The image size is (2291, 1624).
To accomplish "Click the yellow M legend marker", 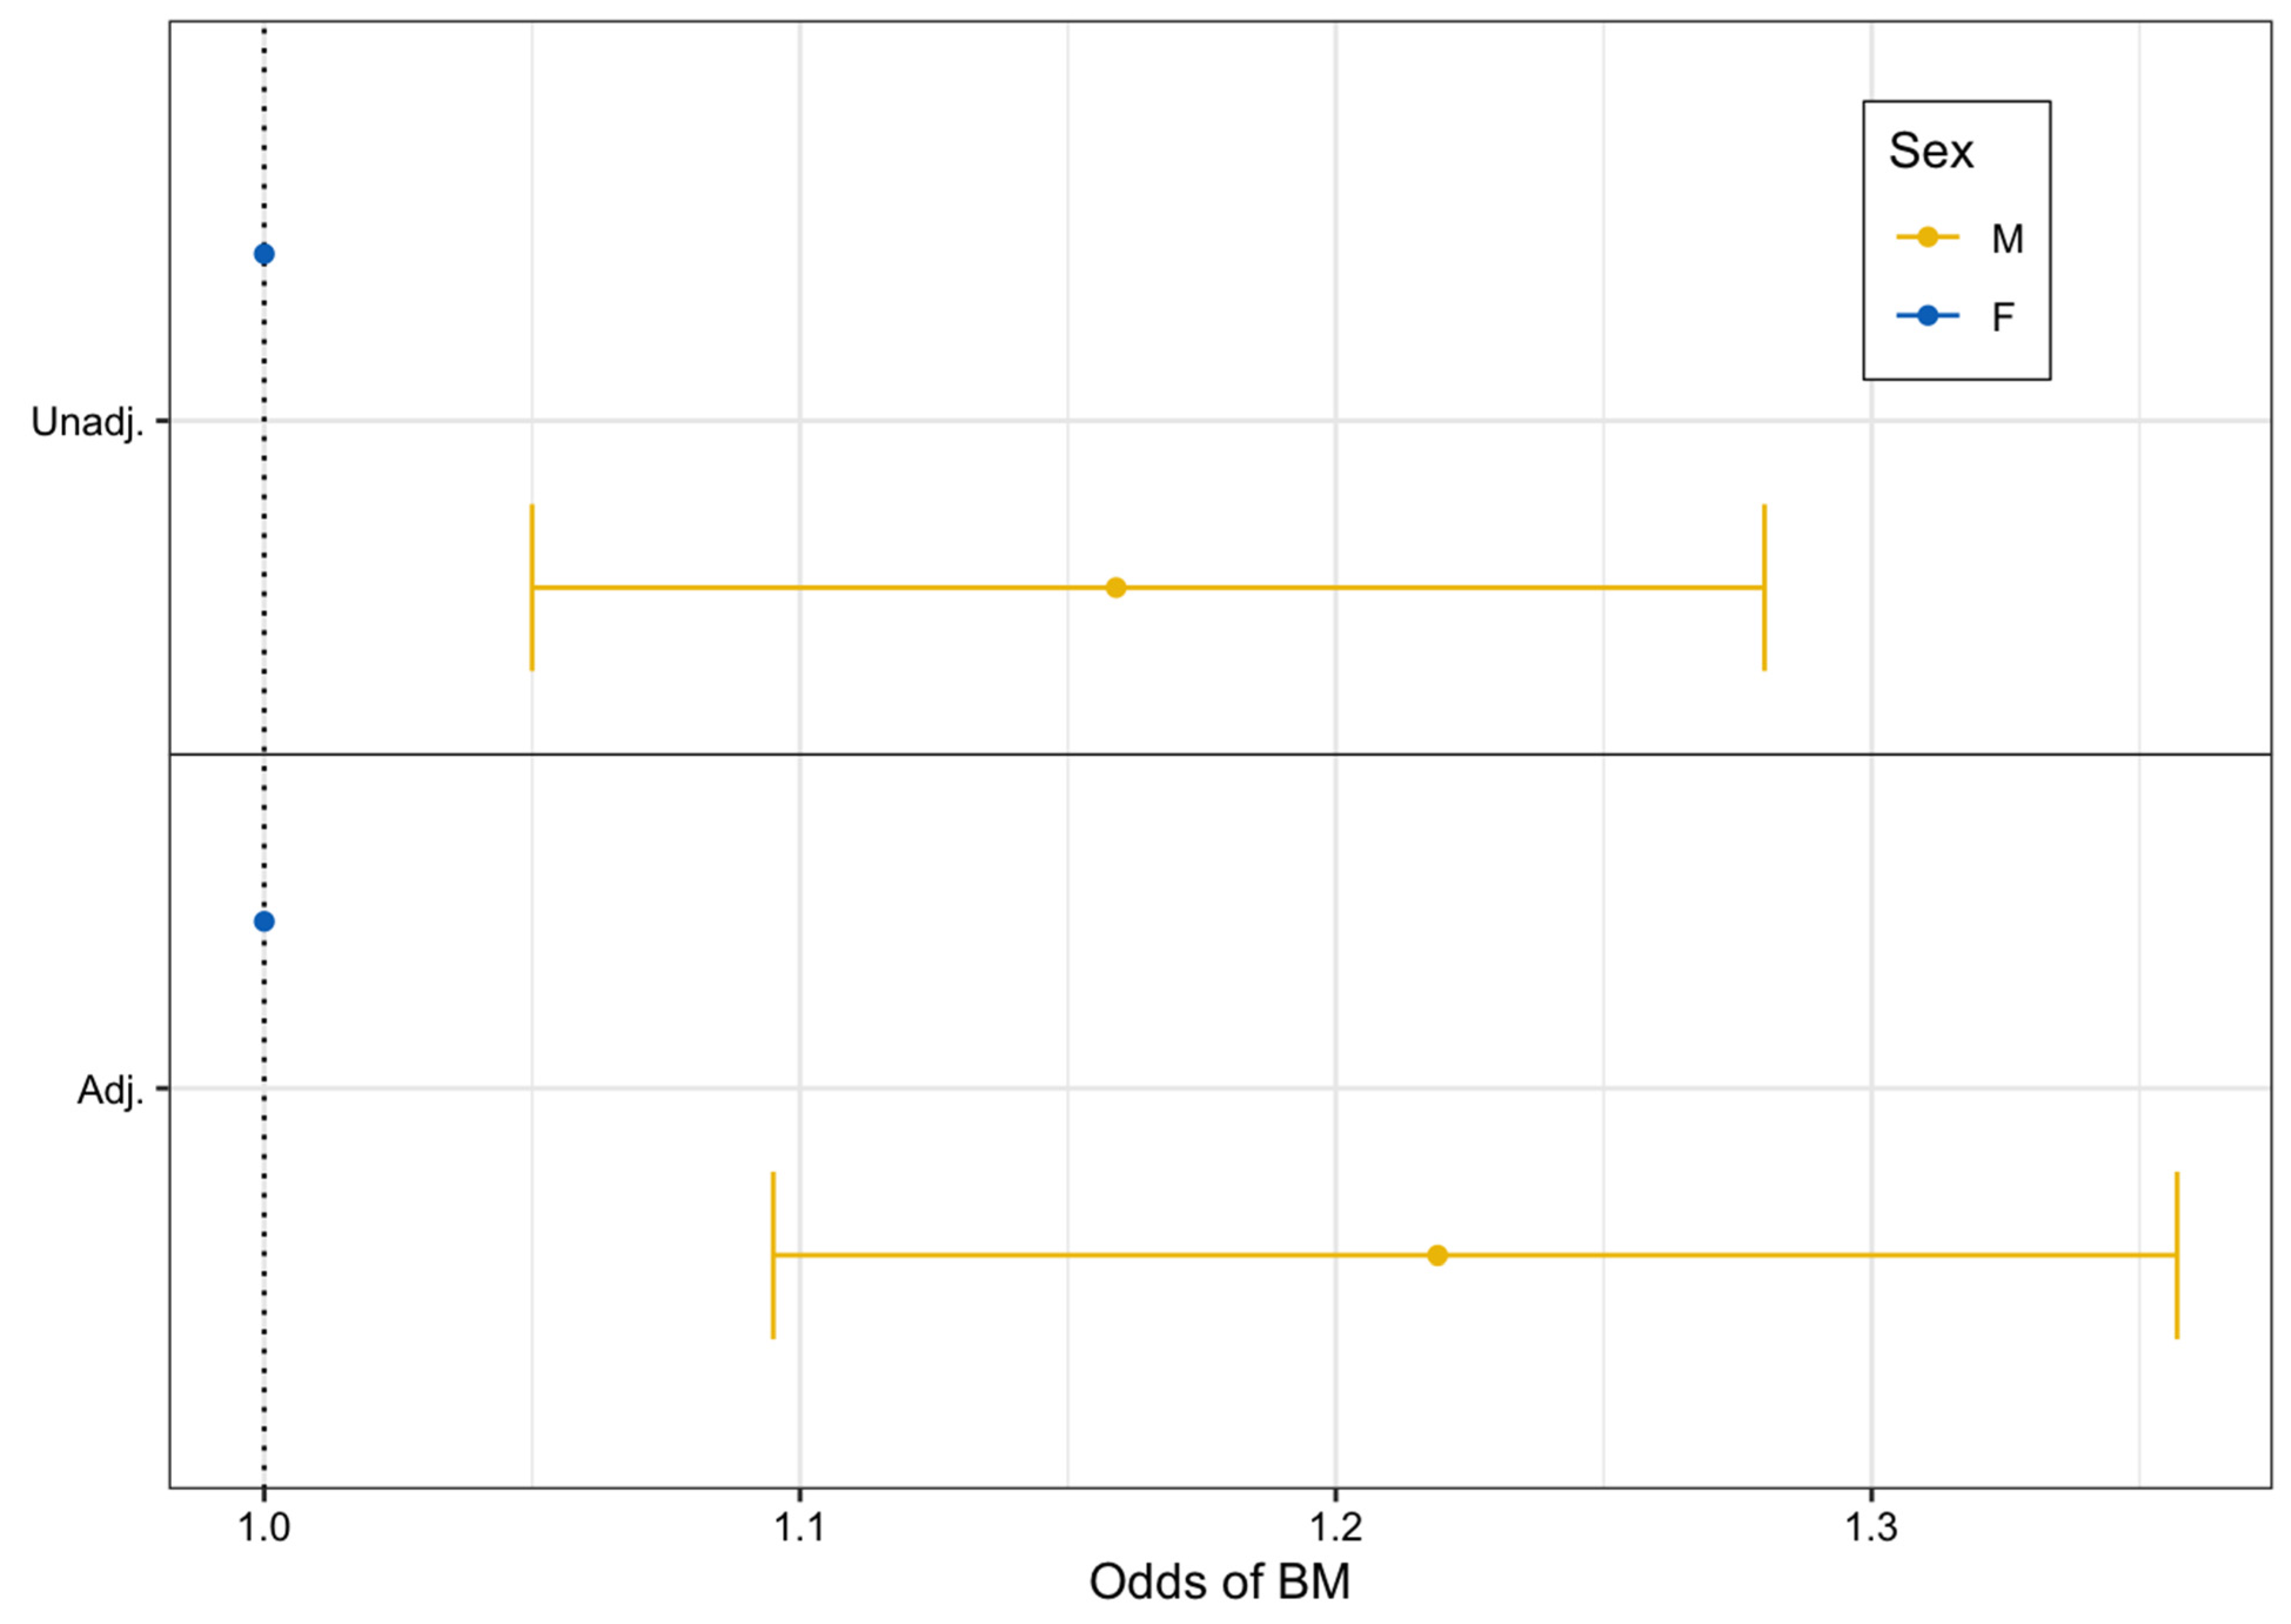I will click(x=1927, y=238).
